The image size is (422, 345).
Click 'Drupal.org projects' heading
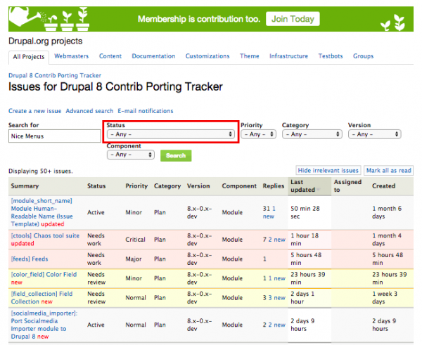(46, 41)
